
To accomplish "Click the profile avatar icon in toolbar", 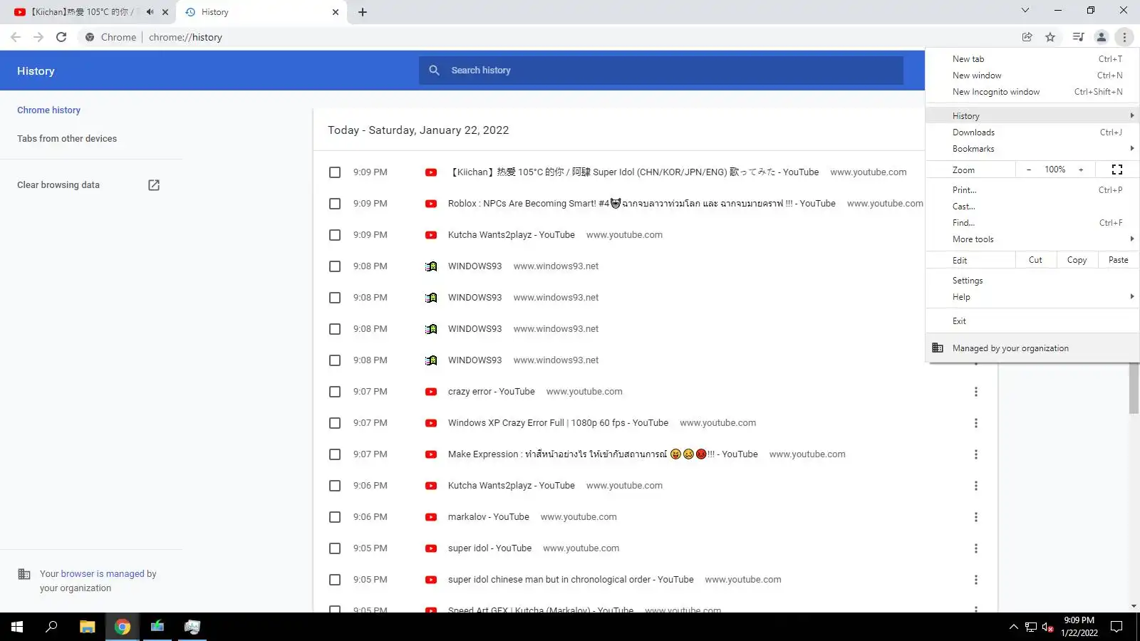I will 1101,37.
